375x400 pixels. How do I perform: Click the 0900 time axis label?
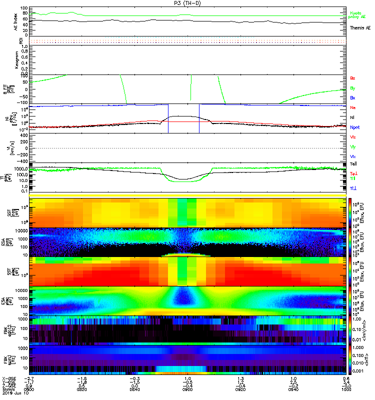(x=187, y=389)
